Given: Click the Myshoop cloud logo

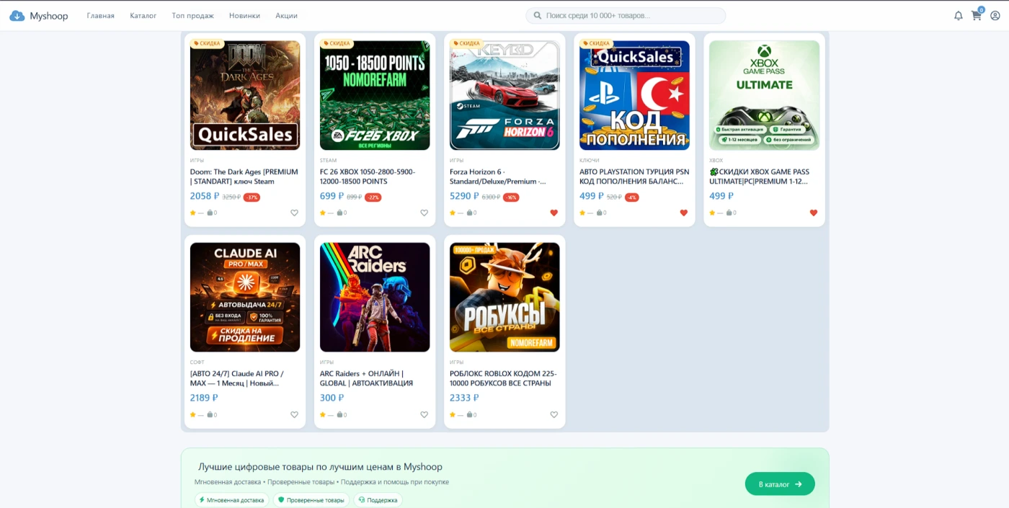Looking at the screenshot, I should click(x=17, y=16).
